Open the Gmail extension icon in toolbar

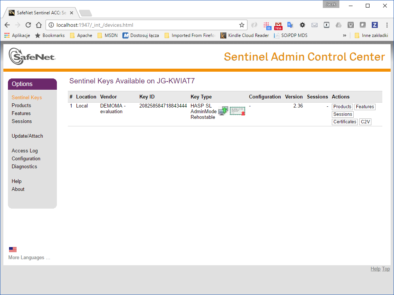point(278,25)
